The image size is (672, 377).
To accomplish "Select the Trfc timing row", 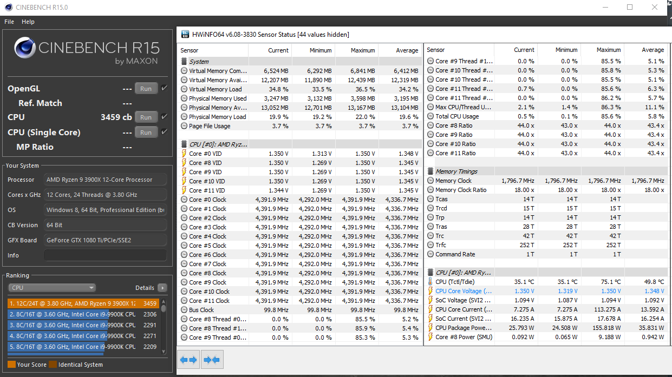I will pyautogui.click(x=546, y=245).
